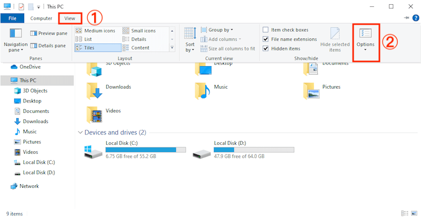Select the Downloads folder tile
This screenshot has width=421, height=219.
(109, 91)
